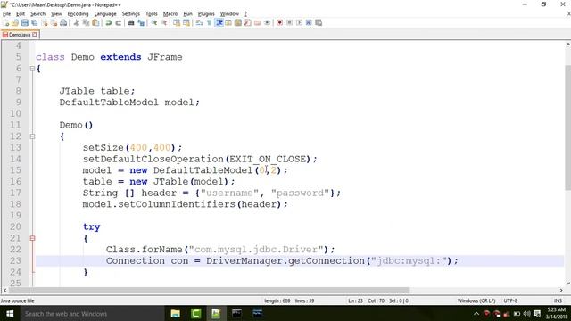Show hidden system tray icons chevron
The height and width of the screenshot is (321, 571).
[x=476, y=313]
